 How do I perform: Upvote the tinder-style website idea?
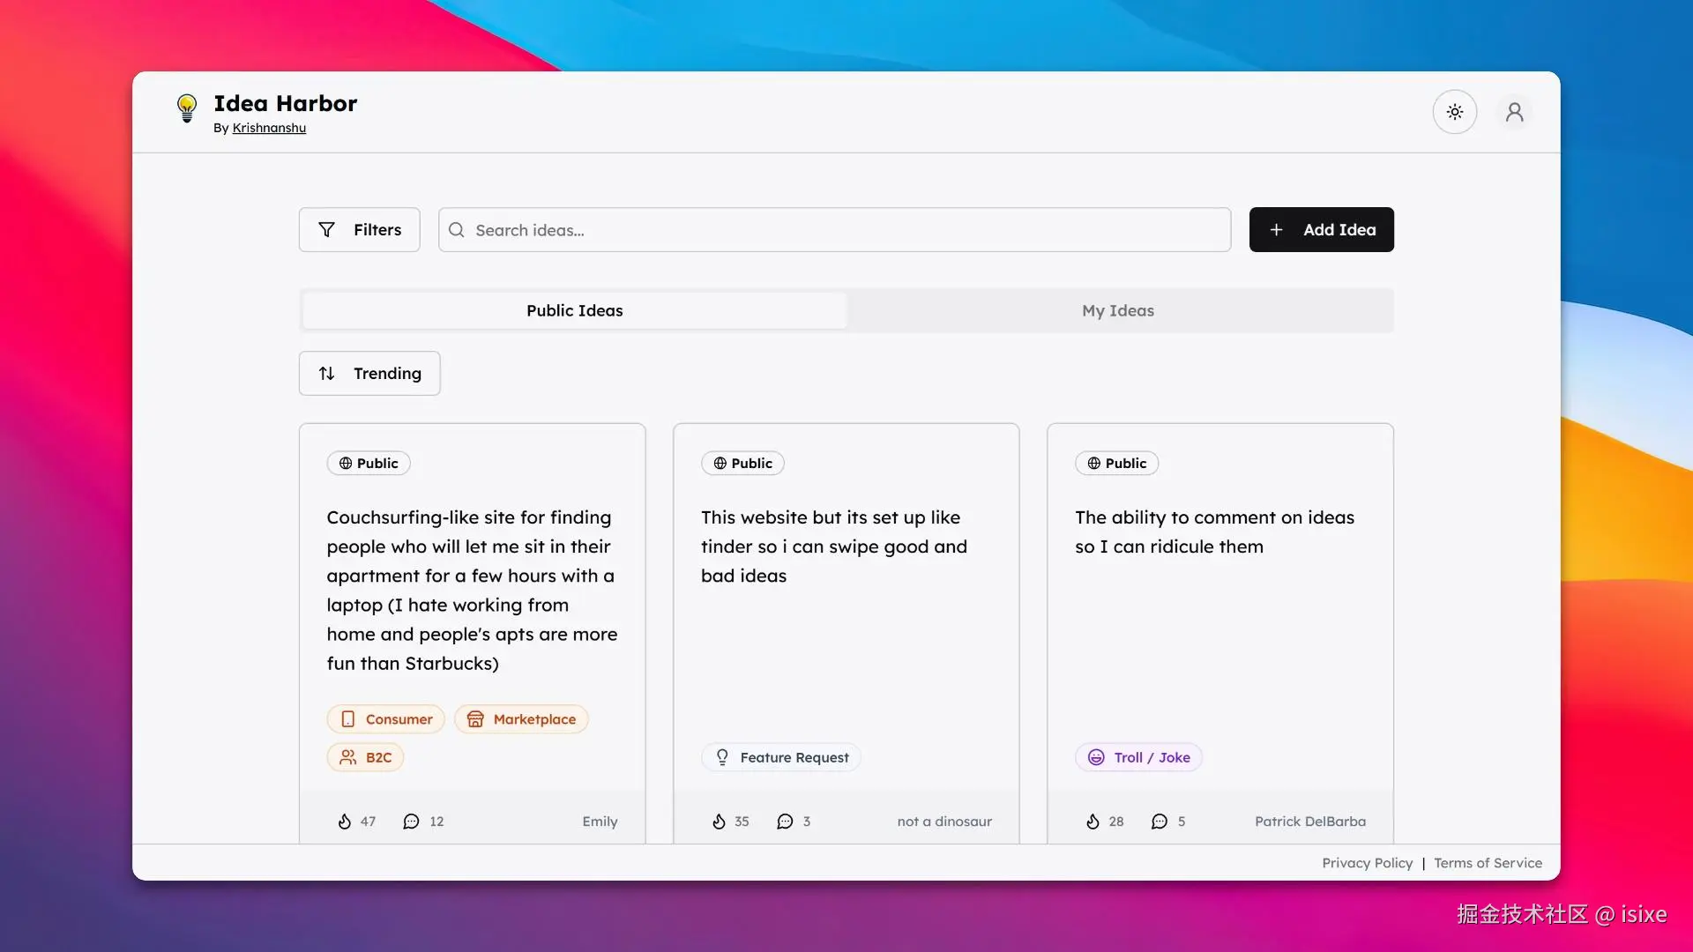click(x=719, y=822)
